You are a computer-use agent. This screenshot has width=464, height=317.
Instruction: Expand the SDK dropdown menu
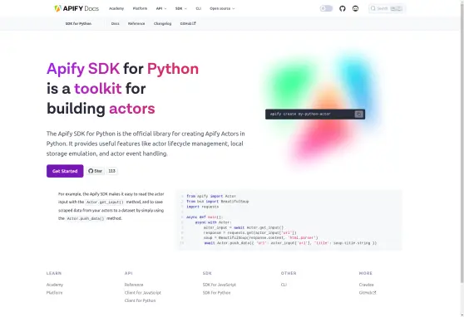click(x=180, y=8)
